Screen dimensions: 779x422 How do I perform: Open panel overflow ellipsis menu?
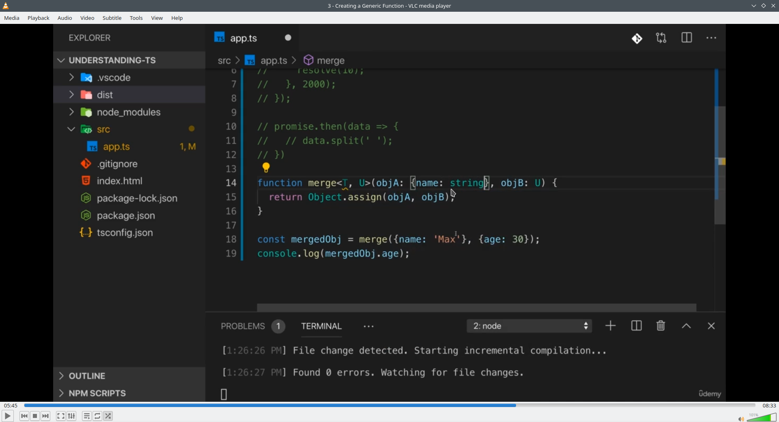(x=369, y=326)
